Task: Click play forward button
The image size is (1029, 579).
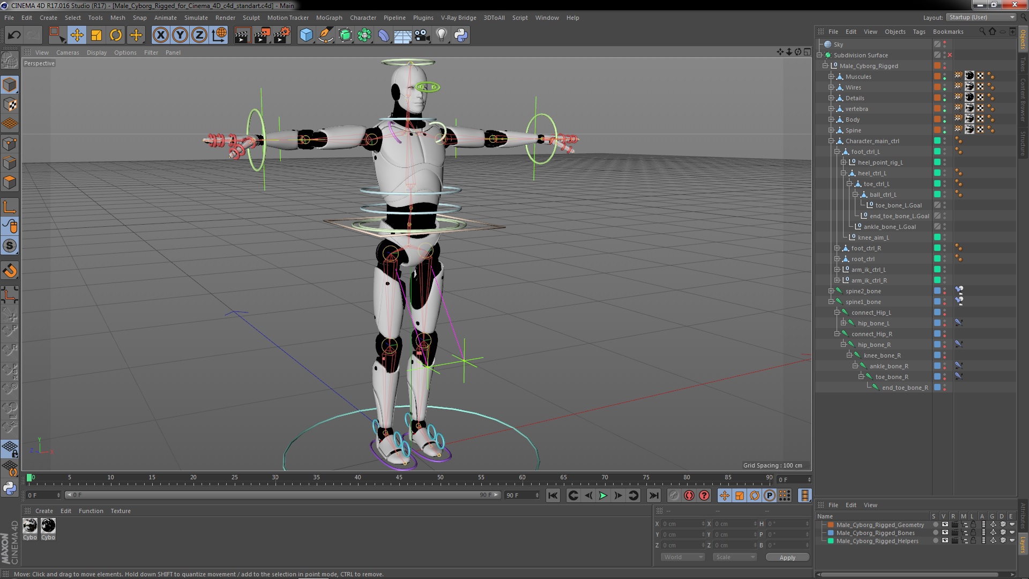Action: (x=603, y=496)
